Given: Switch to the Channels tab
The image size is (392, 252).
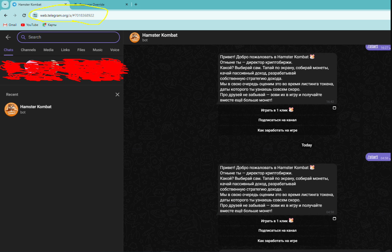Looking at the screenshot, I should coord(28,50).
